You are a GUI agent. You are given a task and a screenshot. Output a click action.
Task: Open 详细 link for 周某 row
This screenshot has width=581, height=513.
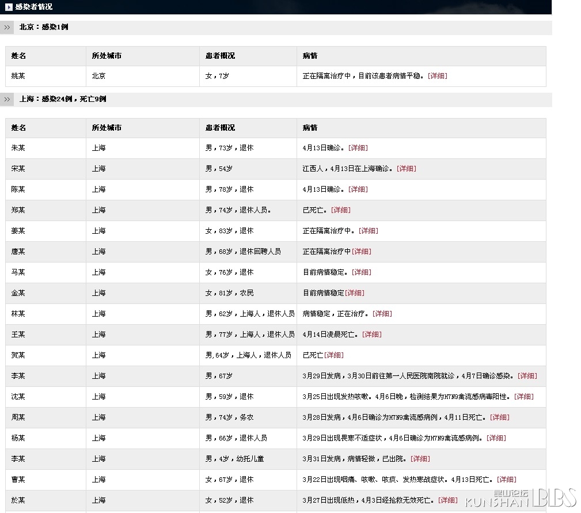499,417
